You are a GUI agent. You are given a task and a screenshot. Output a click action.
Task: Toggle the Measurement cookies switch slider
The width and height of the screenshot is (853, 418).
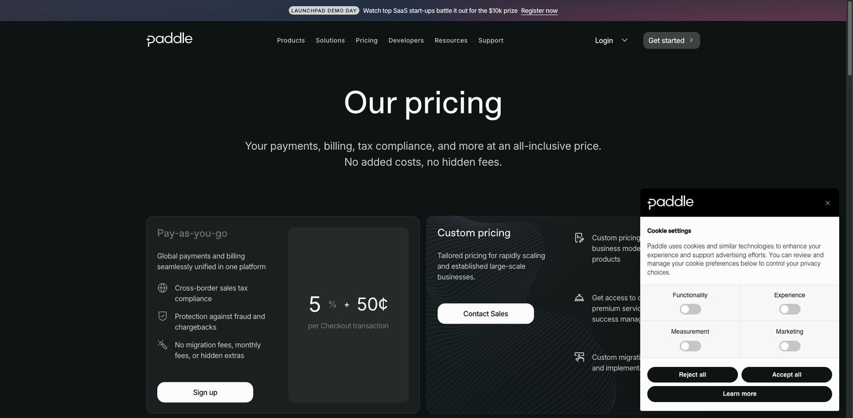tap(690, 345)
